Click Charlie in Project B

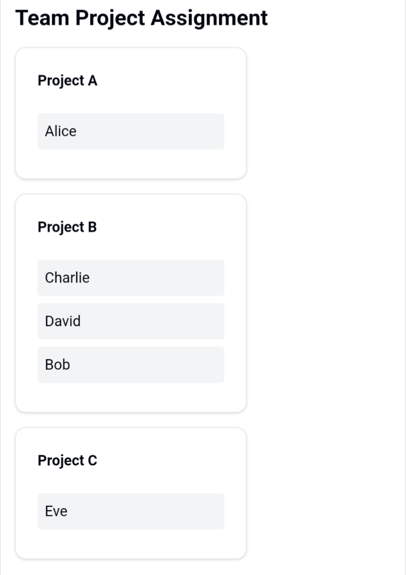(130, 278)
